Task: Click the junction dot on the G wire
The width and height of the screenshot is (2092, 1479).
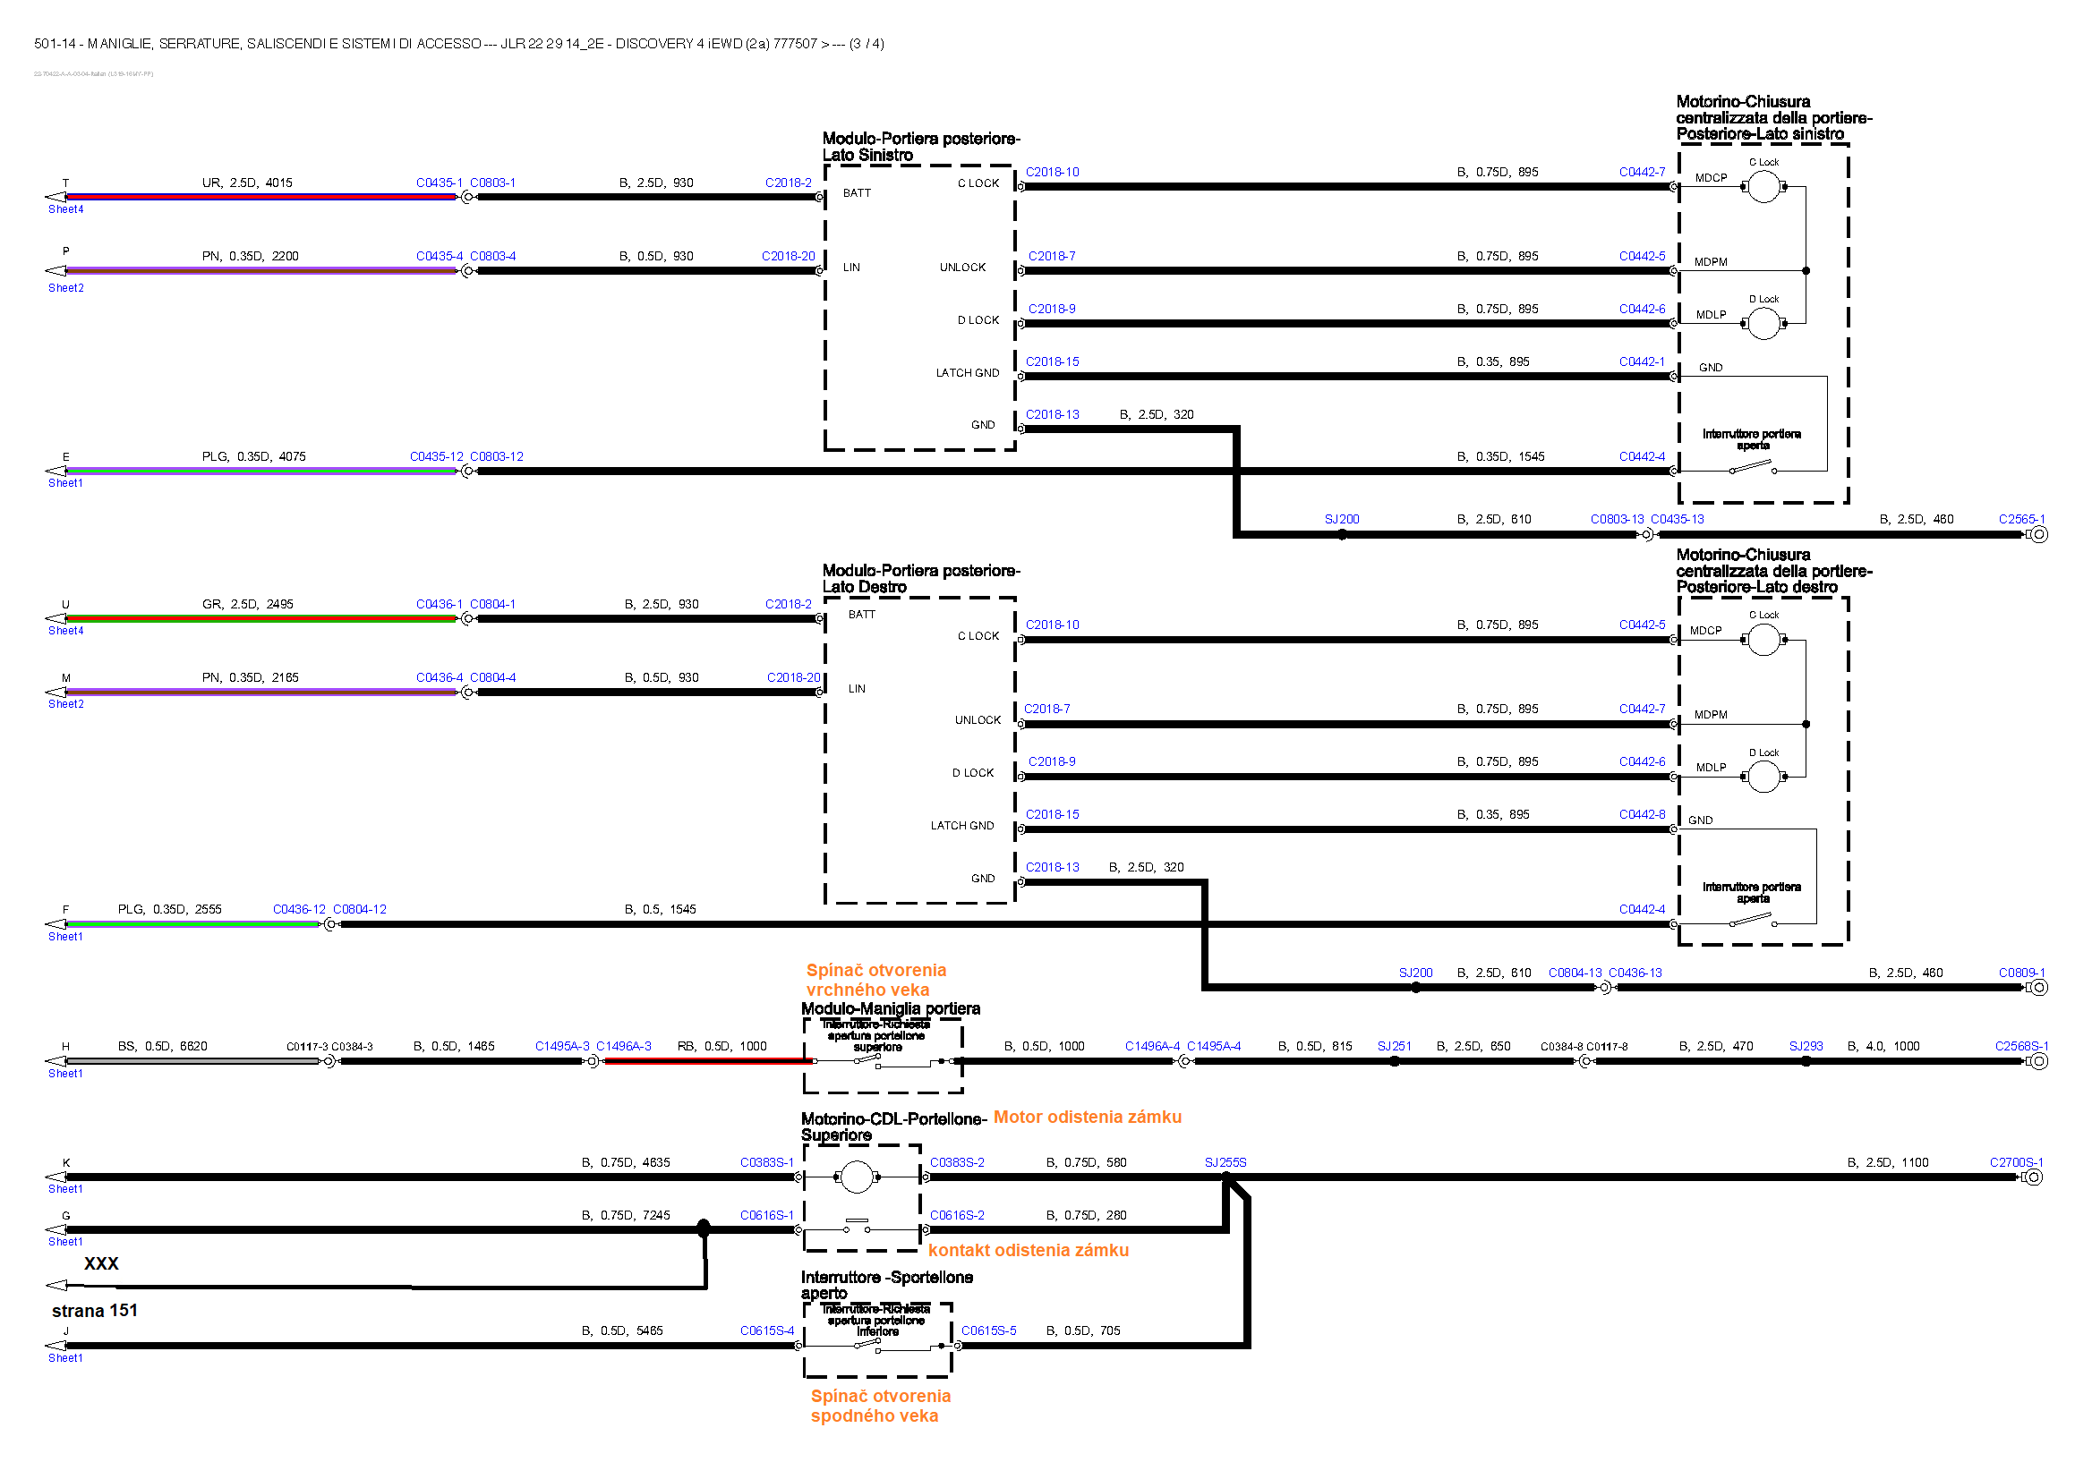Action: coord(704,1229)
